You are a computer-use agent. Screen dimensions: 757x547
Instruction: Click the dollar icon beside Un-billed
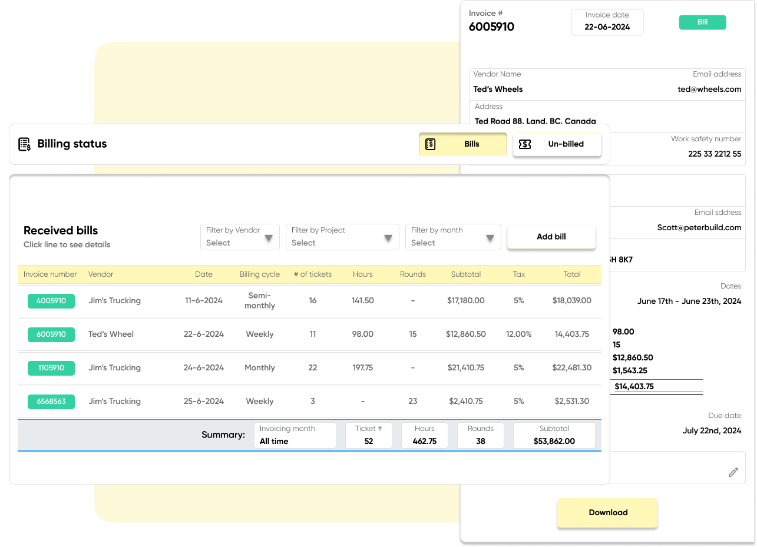pyautogui.click(x=525, y=144)
